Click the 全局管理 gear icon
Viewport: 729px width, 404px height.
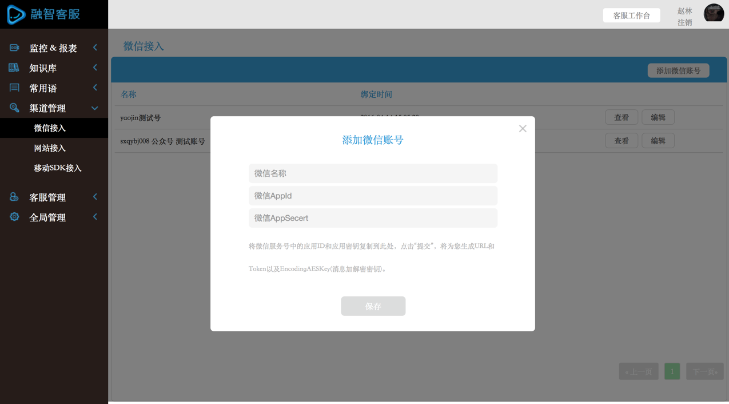14,217
